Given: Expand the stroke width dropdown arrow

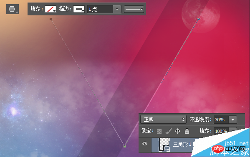Looking at the screenshot, I should point(117,9).
